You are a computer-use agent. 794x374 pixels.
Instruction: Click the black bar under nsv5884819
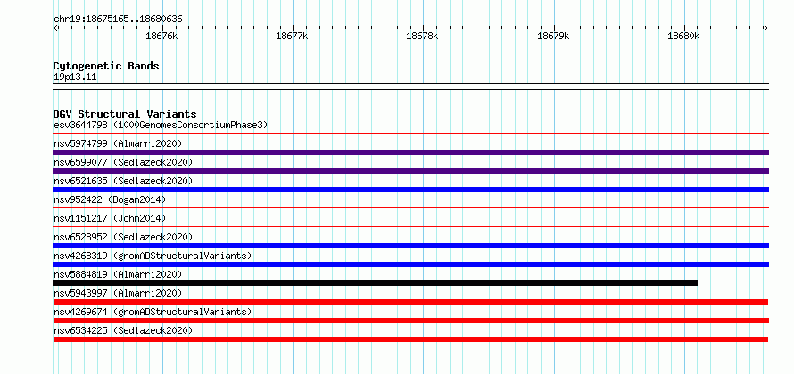tap(376, 283)
